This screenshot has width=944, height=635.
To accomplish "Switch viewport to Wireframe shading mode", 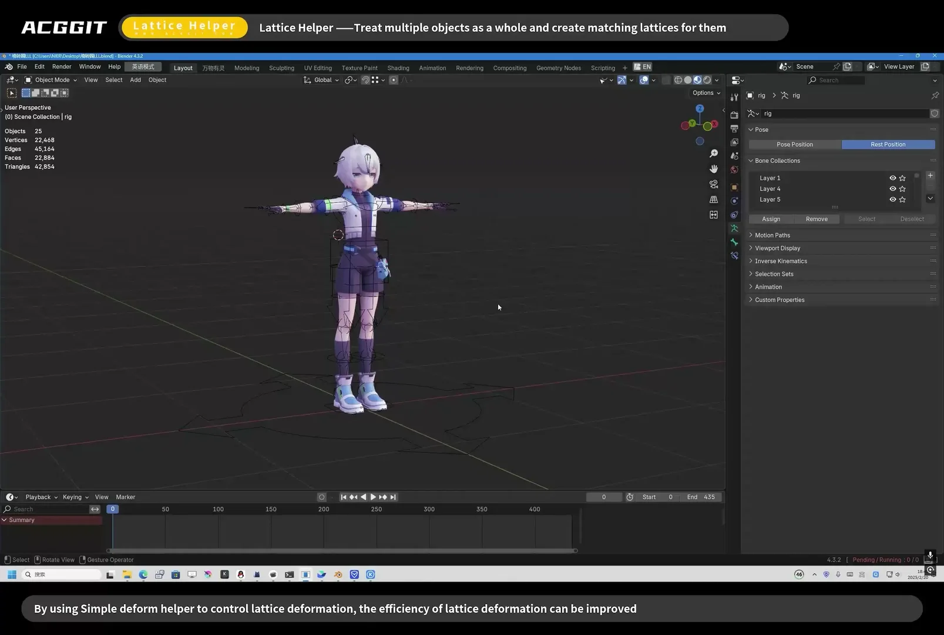I will coord(678,80).
